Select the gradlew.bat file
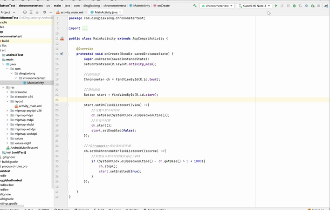 click(x=7, y=185)
